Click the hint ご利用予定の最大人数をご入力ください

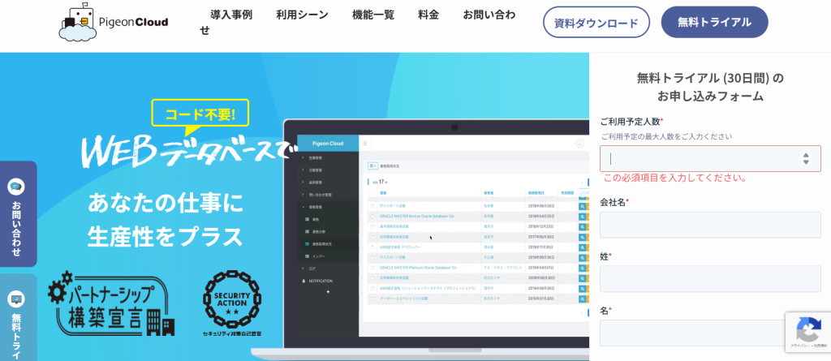pyautogui.click(x=667, y=136)
